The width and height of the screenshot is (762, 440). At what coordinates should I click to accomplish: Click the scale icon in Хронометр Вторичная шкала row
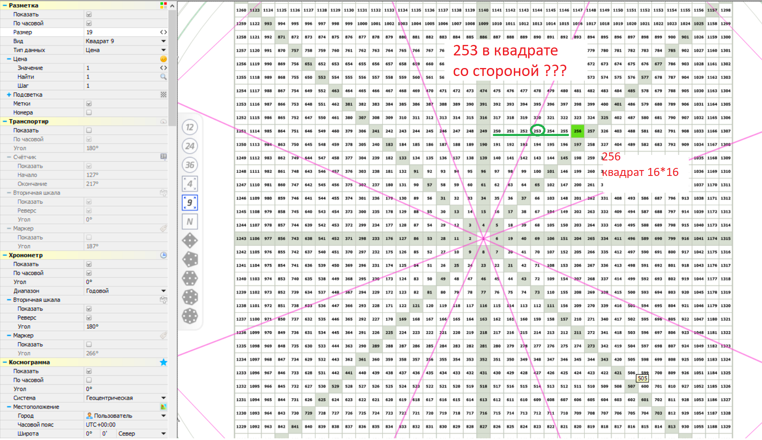pos(164,300)
